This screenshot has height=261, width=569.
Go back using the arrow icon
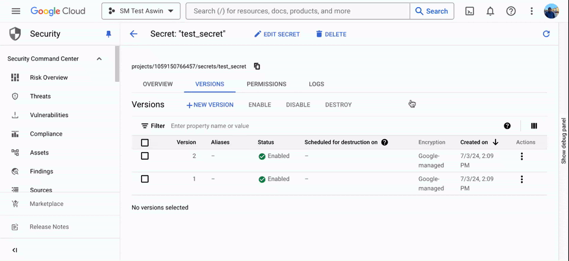point(133,34)
